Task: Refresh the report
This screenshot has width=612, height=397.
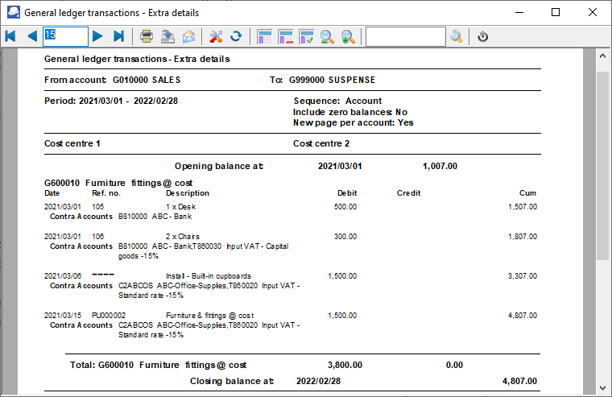Action: click(x=236, y=36)
